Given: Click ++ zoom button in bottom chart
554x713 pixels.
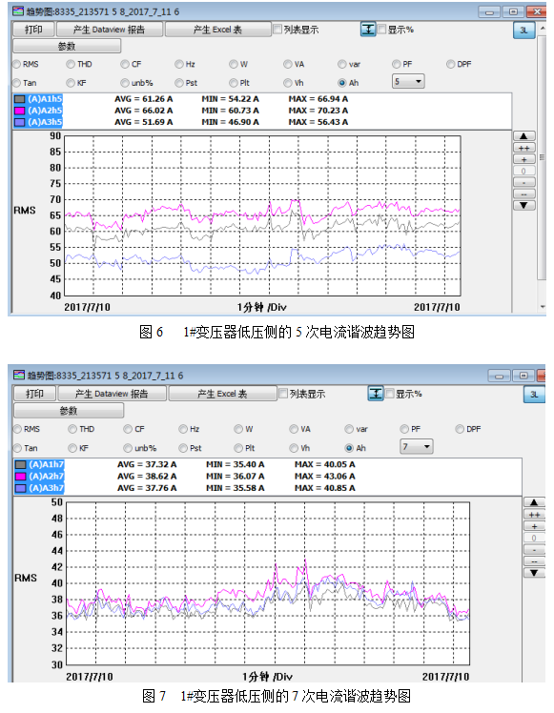Looking at the screenshot, I should [534, 515].
